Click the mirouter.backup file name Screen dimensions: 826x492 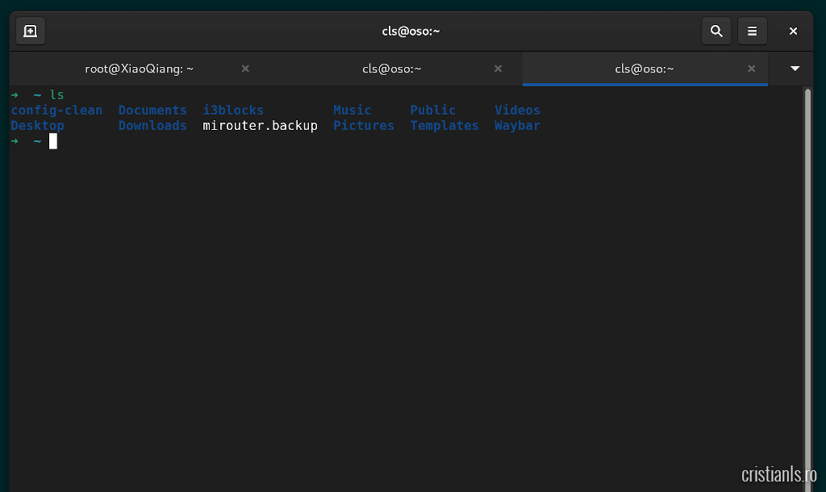[260, 126]
